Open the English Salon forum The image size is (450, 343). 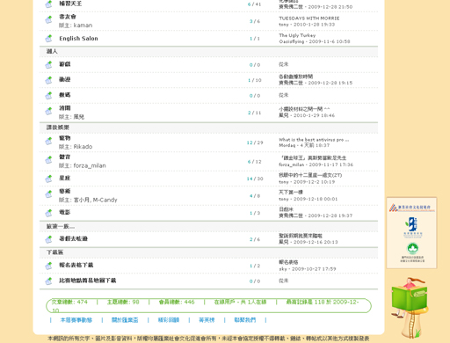coord(78,39)
